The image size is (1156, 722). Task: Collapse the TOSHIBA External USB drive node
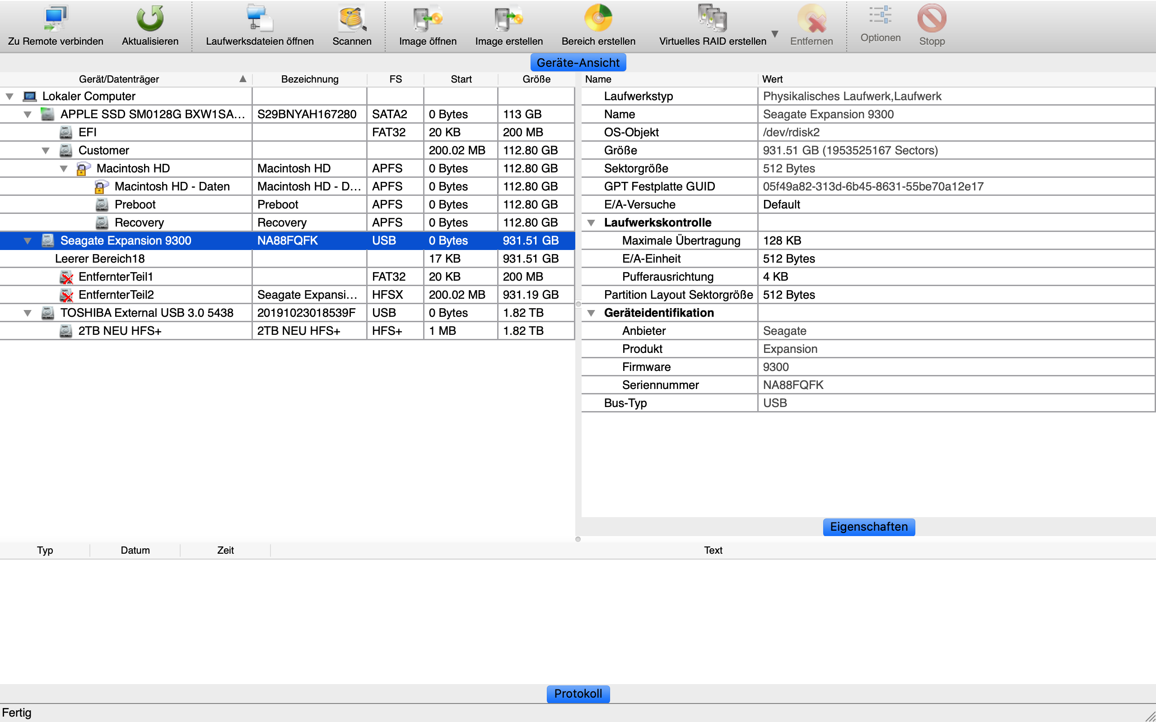point(28,313)
